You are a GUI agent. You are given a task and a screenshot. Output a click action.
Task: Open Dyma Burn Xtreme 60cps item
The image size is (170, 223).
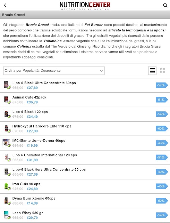pos(34,198)
